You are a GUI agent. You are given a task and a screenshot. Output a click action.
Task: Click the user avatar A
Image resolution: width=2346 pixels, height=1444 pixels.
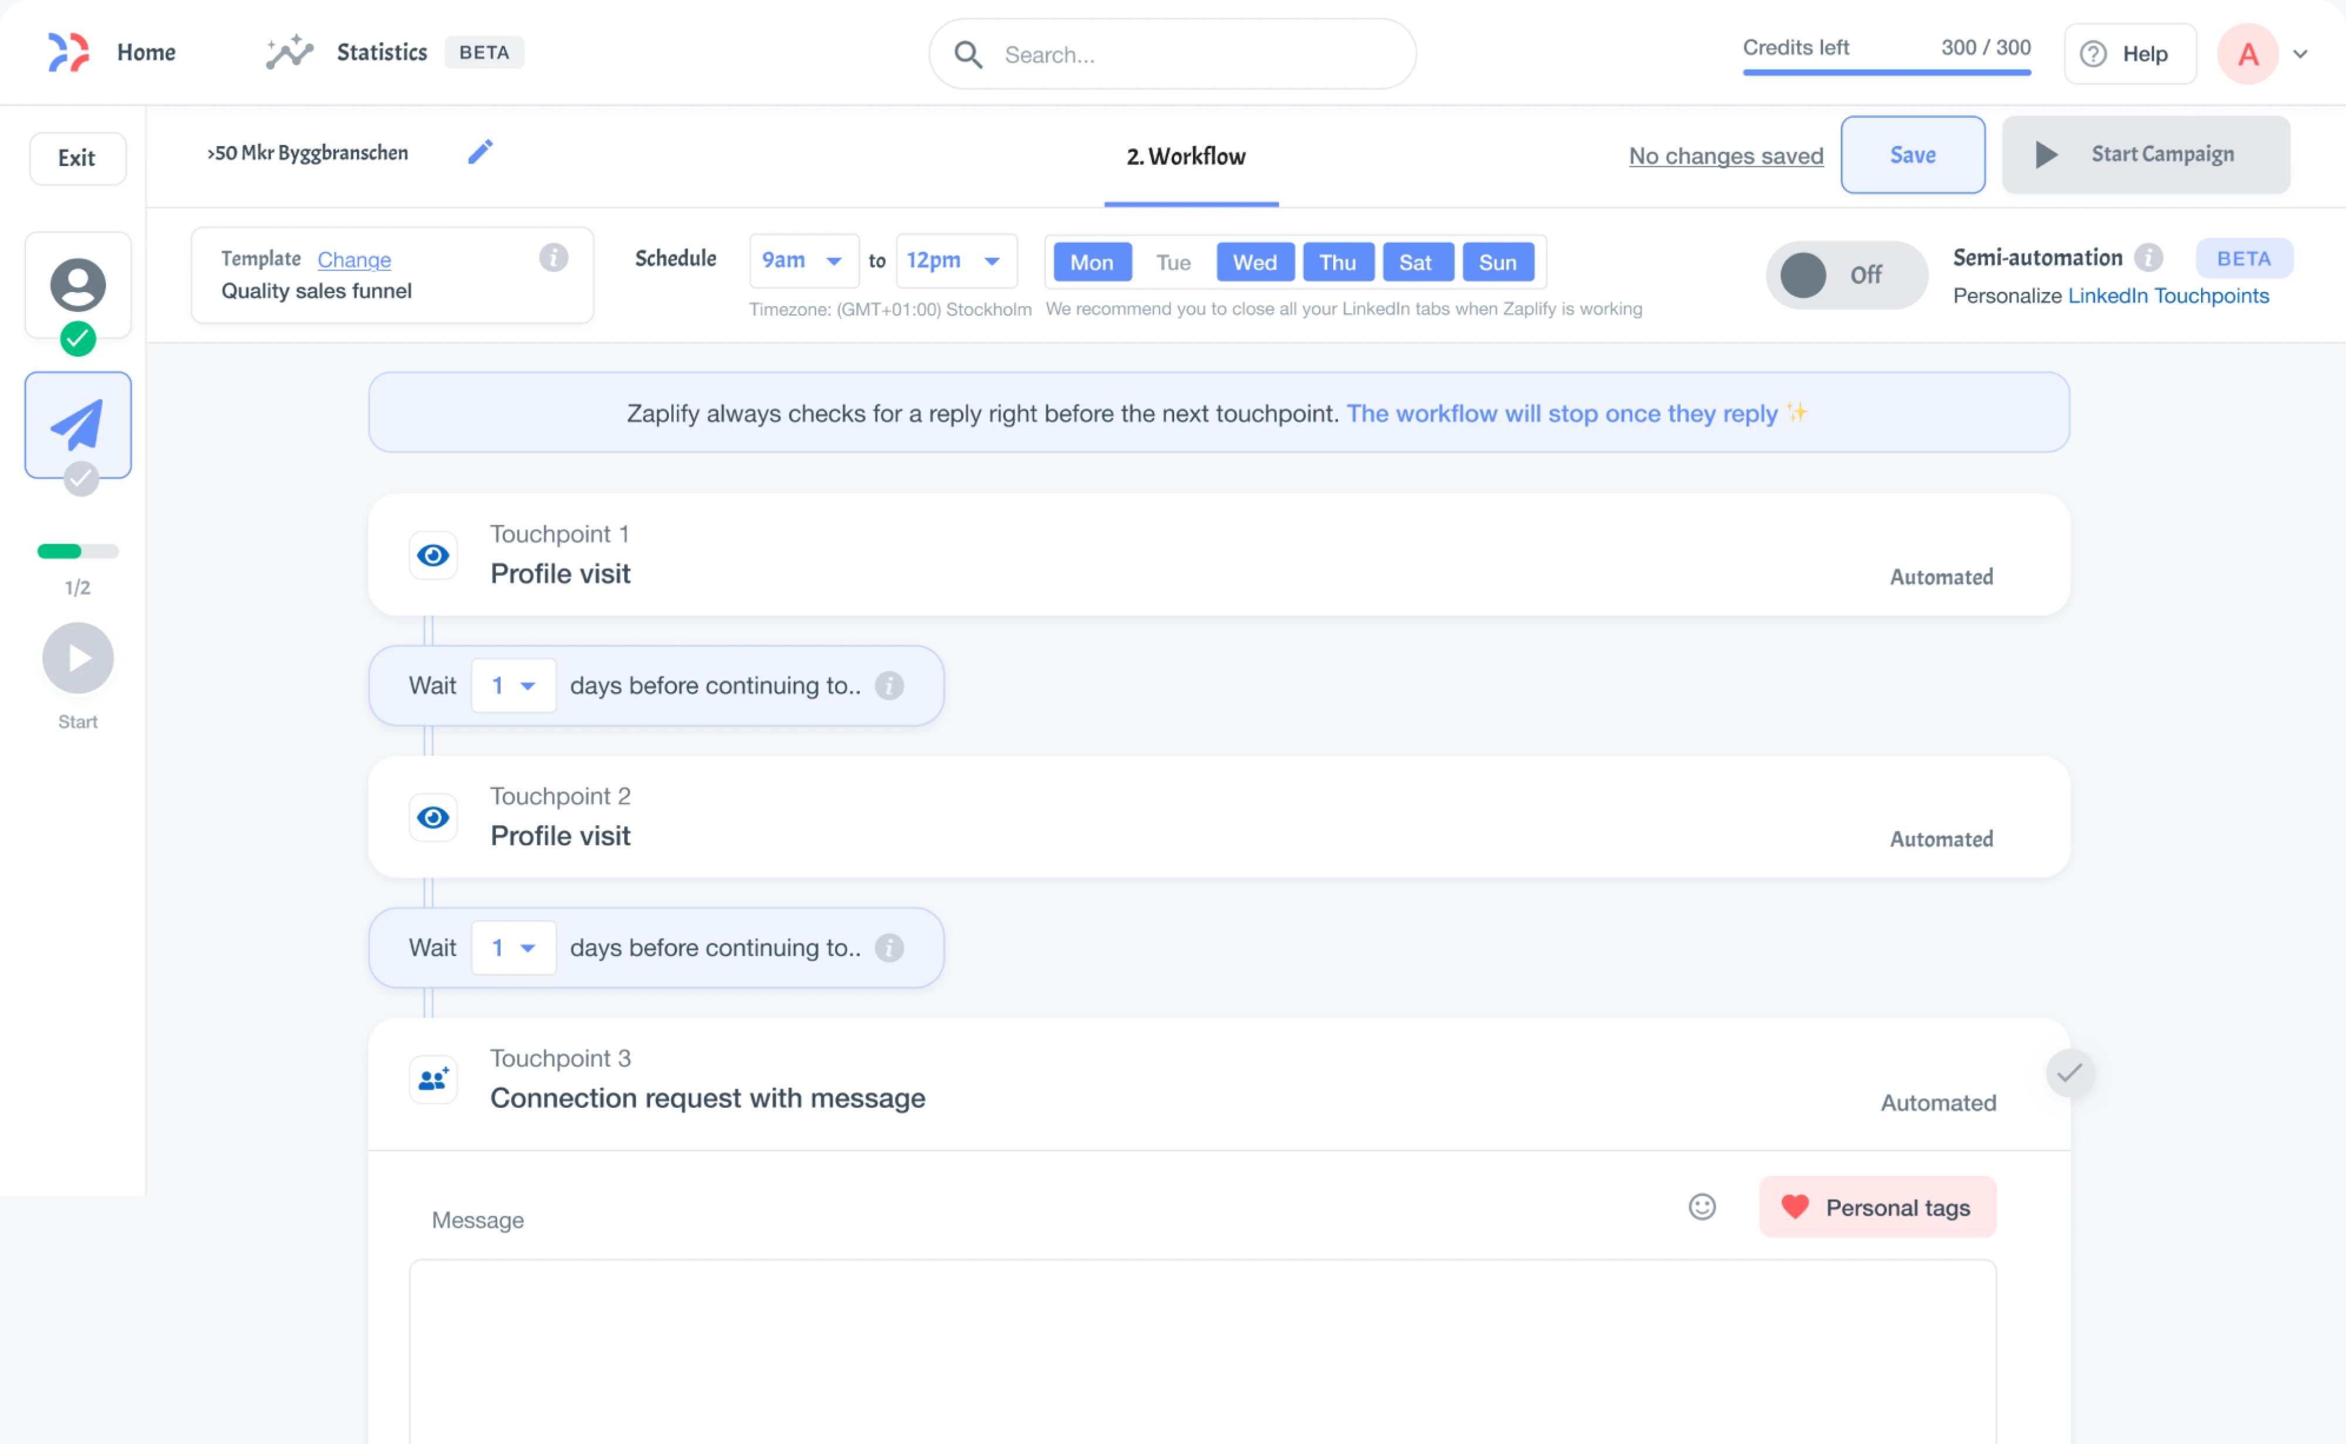[2247, 55]
